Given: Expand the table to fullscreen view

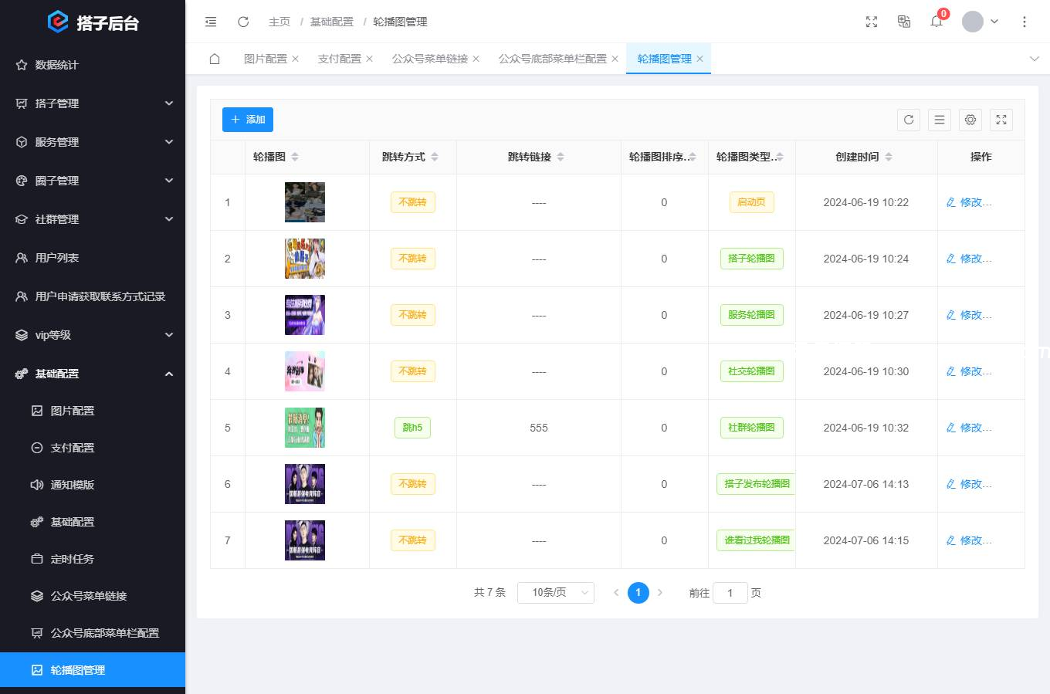Looking at the screenshot, I should click(x=1001, y=120).
